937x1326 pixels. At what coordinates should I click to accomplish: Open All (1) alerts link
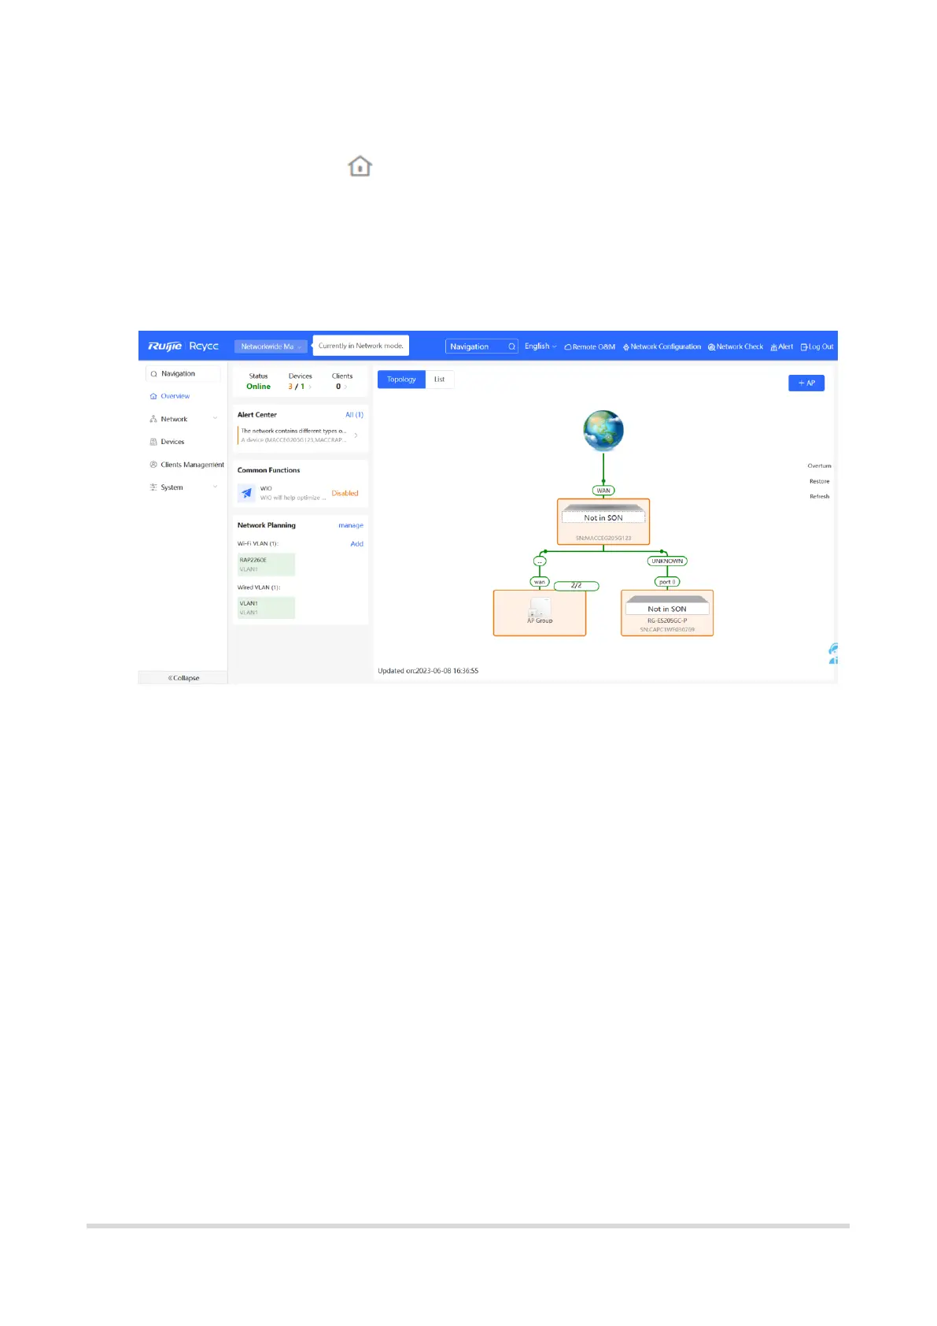(x=354, y=415)
